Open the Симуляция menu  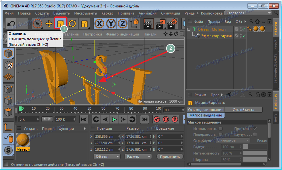point(170,13)
